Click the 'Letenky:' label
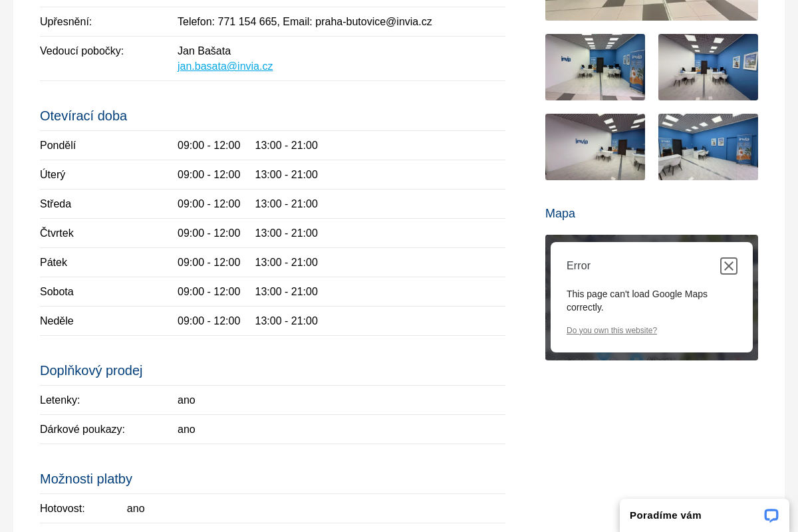 (x=60, y=400)
